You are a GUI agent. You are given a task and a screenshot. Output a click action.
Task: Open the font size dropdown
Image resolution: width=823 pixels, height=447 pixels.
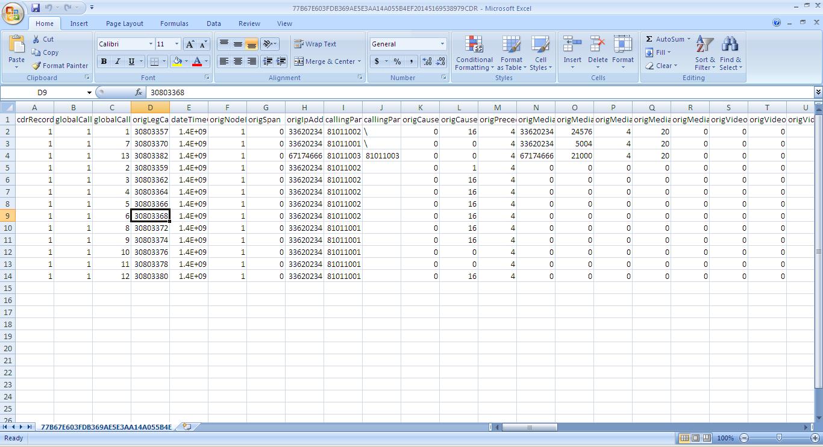click(177, 44)
